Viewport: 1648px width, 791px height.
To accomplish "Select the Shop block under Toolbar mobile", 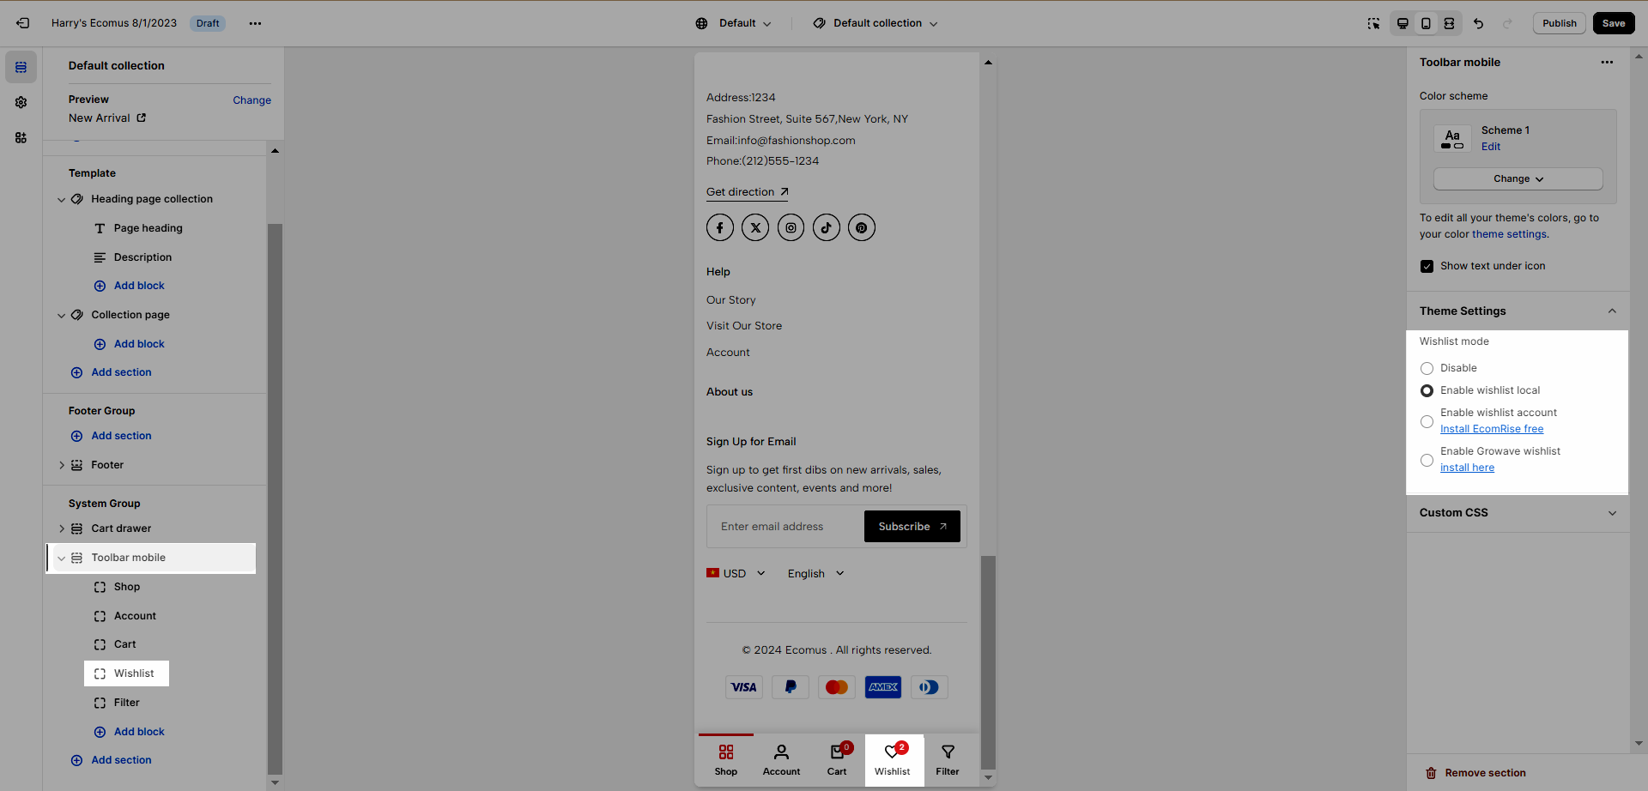I will (x=126, y=587).
